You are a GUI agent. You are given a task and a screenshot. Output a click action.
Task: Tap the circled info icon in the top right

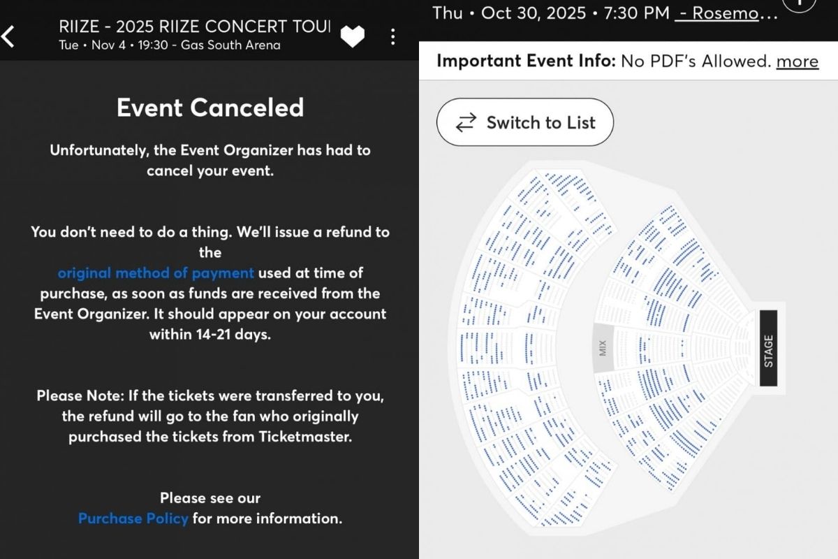point(800,6)
